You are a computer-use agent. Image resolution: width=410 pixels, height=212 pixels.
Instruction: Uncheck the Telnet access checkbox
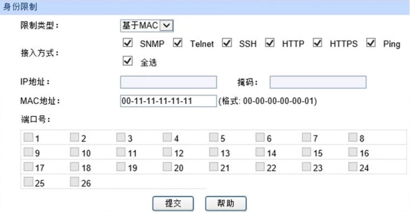point(178,43)
